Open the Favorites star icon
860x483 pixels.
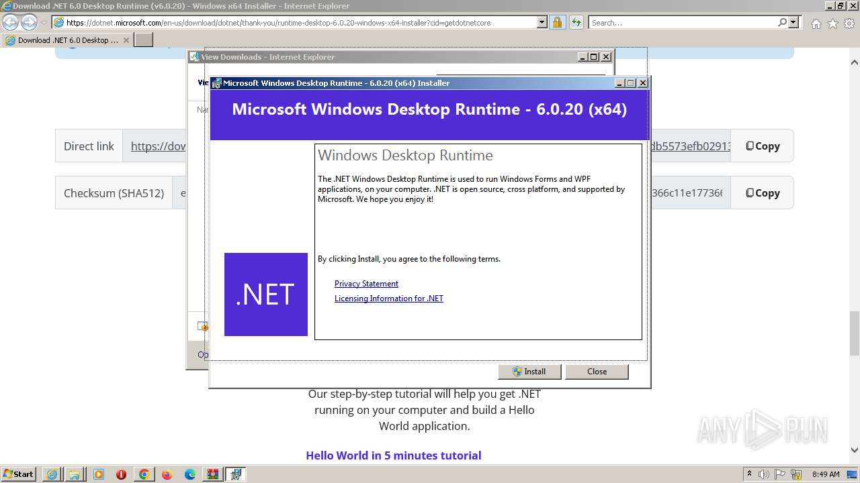pyautogui.click(x=832, y=23)
